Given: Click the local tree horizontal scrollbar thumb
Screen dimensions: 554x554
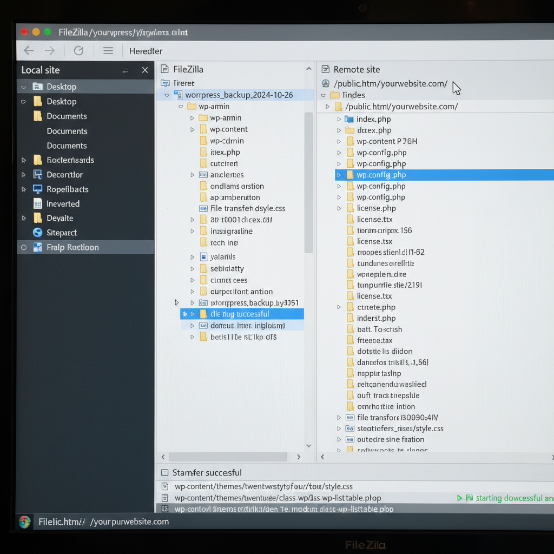Looking at the screenshot, I should 228,457.
